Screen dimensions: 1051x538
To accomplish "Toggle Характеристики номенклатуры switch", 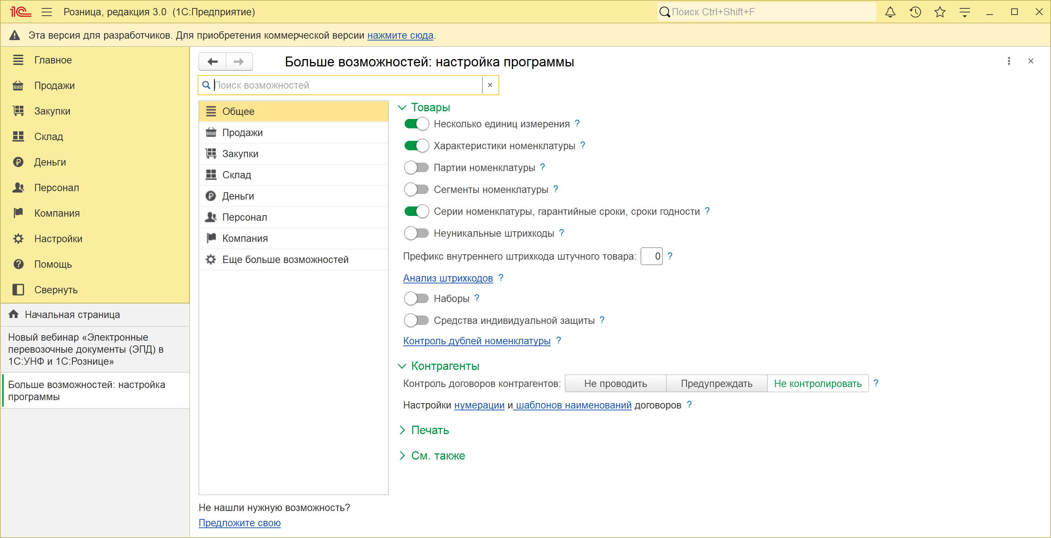I will coord(416,146).
